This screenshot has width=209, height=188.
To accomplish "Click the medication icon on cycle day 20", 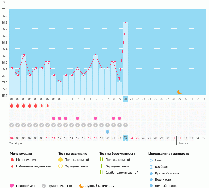I will coord(125,125).
